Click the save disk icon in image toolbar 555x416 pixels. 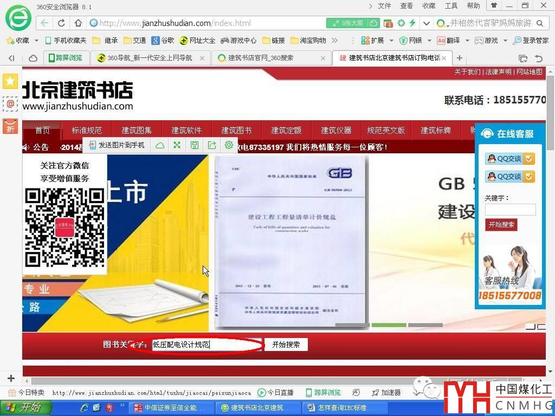(195, 145)
